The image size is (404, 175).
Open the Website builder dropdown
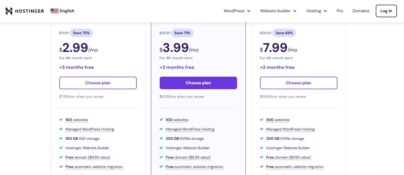point(278,11)
